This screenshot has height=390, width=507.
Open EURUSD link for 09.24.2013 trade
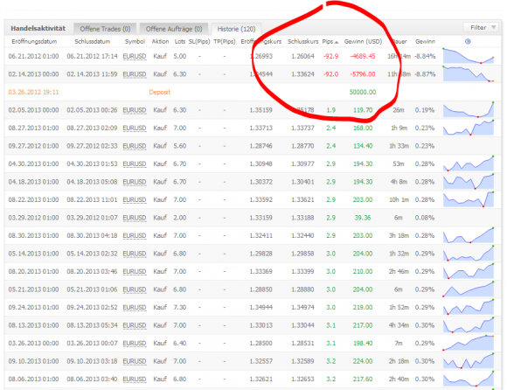pos(135,308)
